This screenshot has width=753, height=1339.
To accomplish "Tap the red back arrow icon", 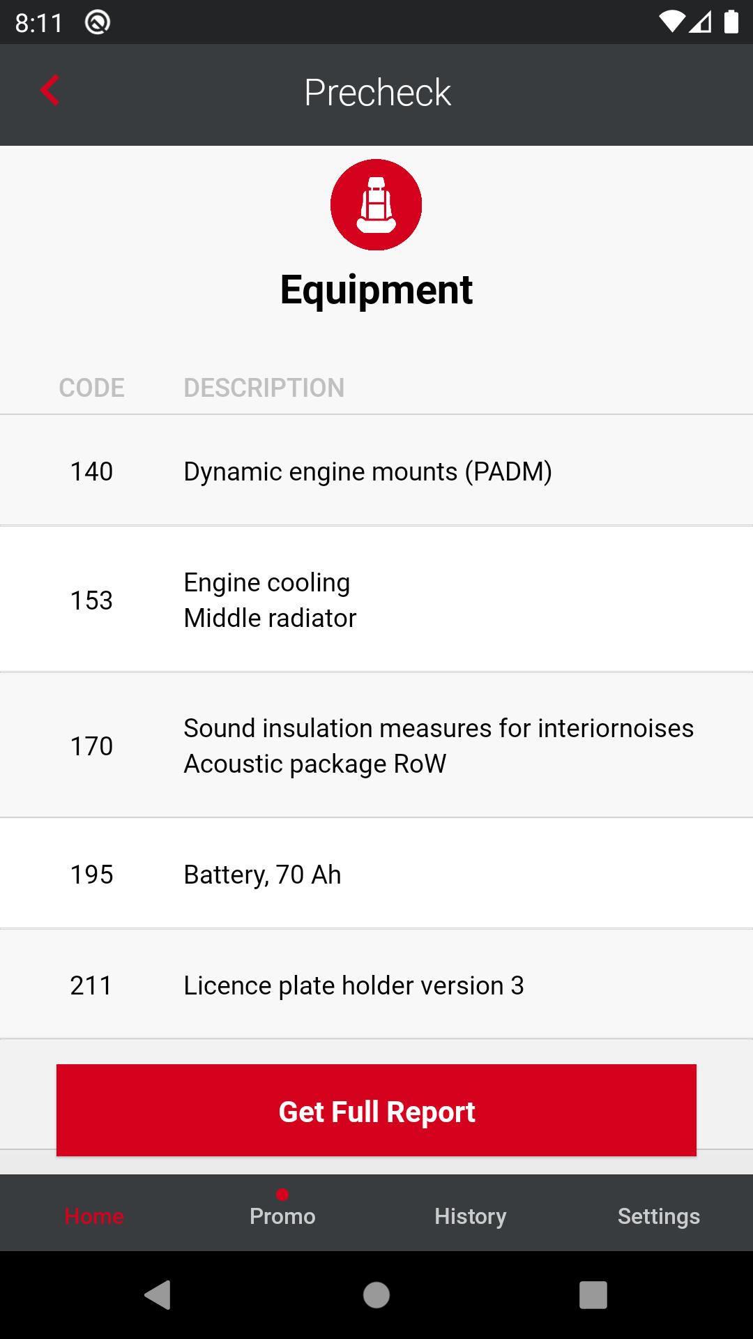I will 50,91.
